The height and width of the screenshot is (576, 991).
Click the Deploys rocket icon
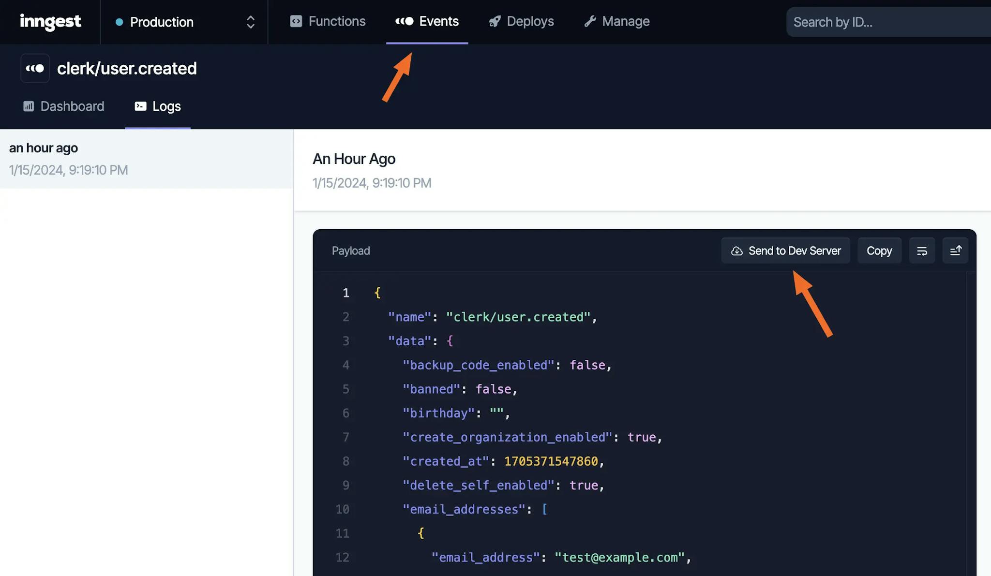(494, 22)
